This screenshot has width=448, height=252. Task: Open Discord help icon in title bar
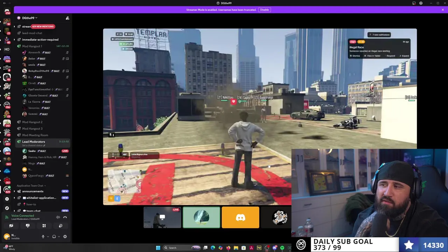pos(421,3)
